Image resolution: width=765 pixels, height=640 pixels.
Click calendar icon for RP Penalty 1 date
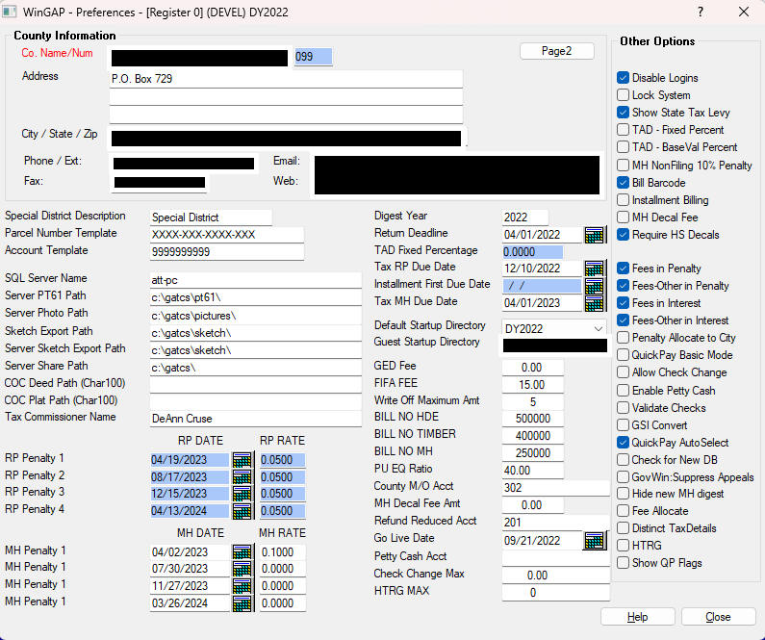click(x=242, y=459)
